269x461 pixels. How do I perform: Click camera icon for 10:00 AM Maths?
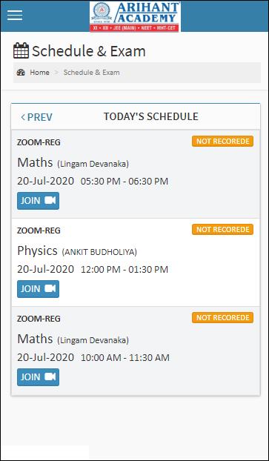50,377
